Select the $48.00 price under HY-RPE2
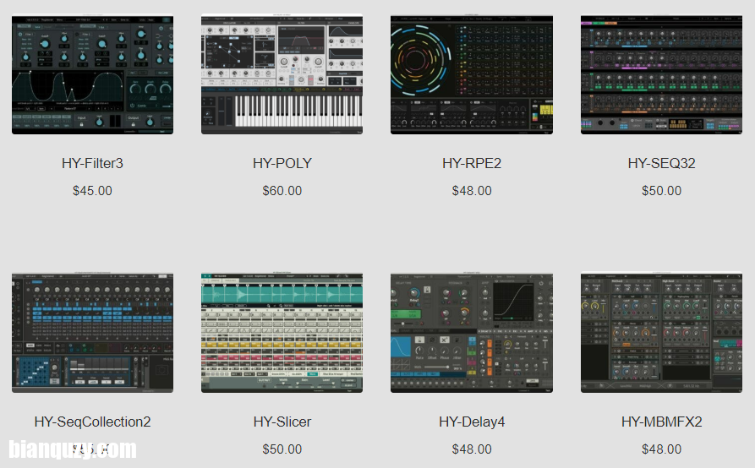The width and height of the screenshot is (755, 468). pos(472,191)
